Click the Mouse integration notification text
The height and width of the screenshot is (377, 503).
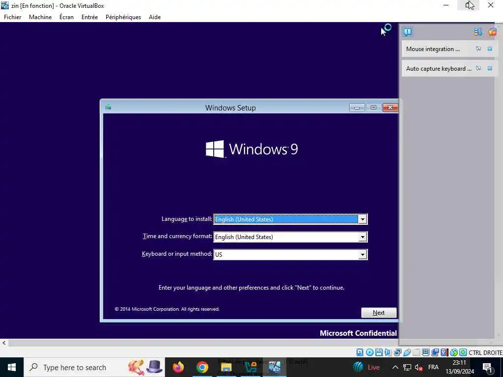[433, 49]
